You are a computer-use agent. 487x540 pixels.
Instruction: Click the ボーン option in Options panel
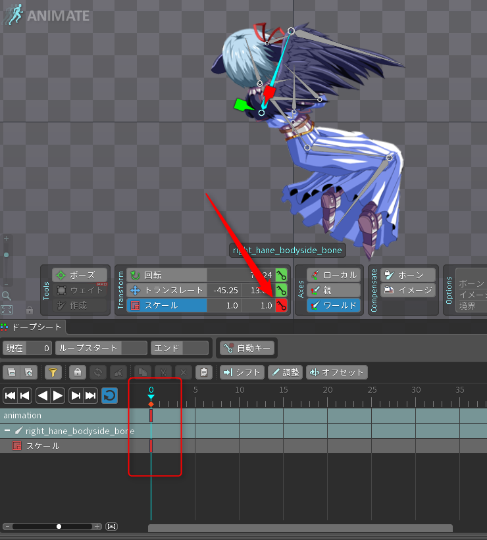point(471,283)
